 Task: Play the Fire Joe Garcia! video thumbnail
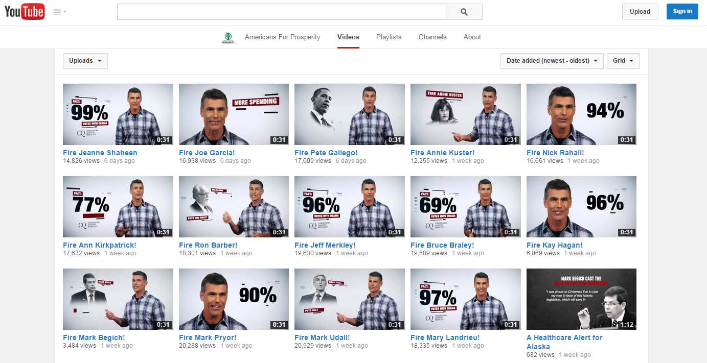(234, 114)
